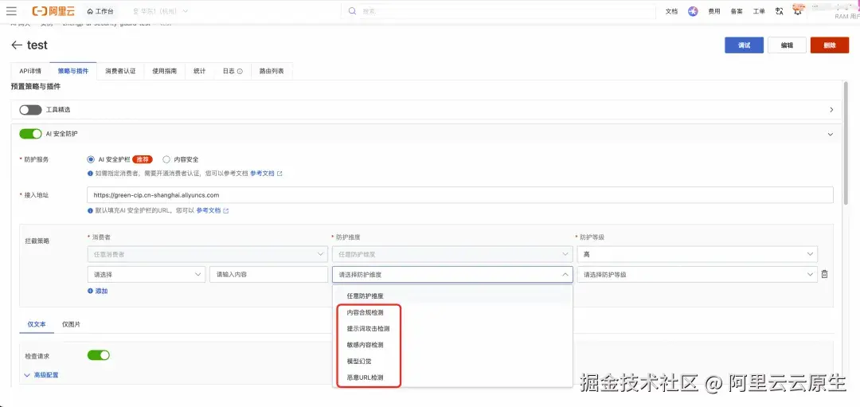Image resolution: width=860 pixels, height=407 pixels.
Task: Open 参考文档 link under 防护服务
Action: (x=262, y=174)
